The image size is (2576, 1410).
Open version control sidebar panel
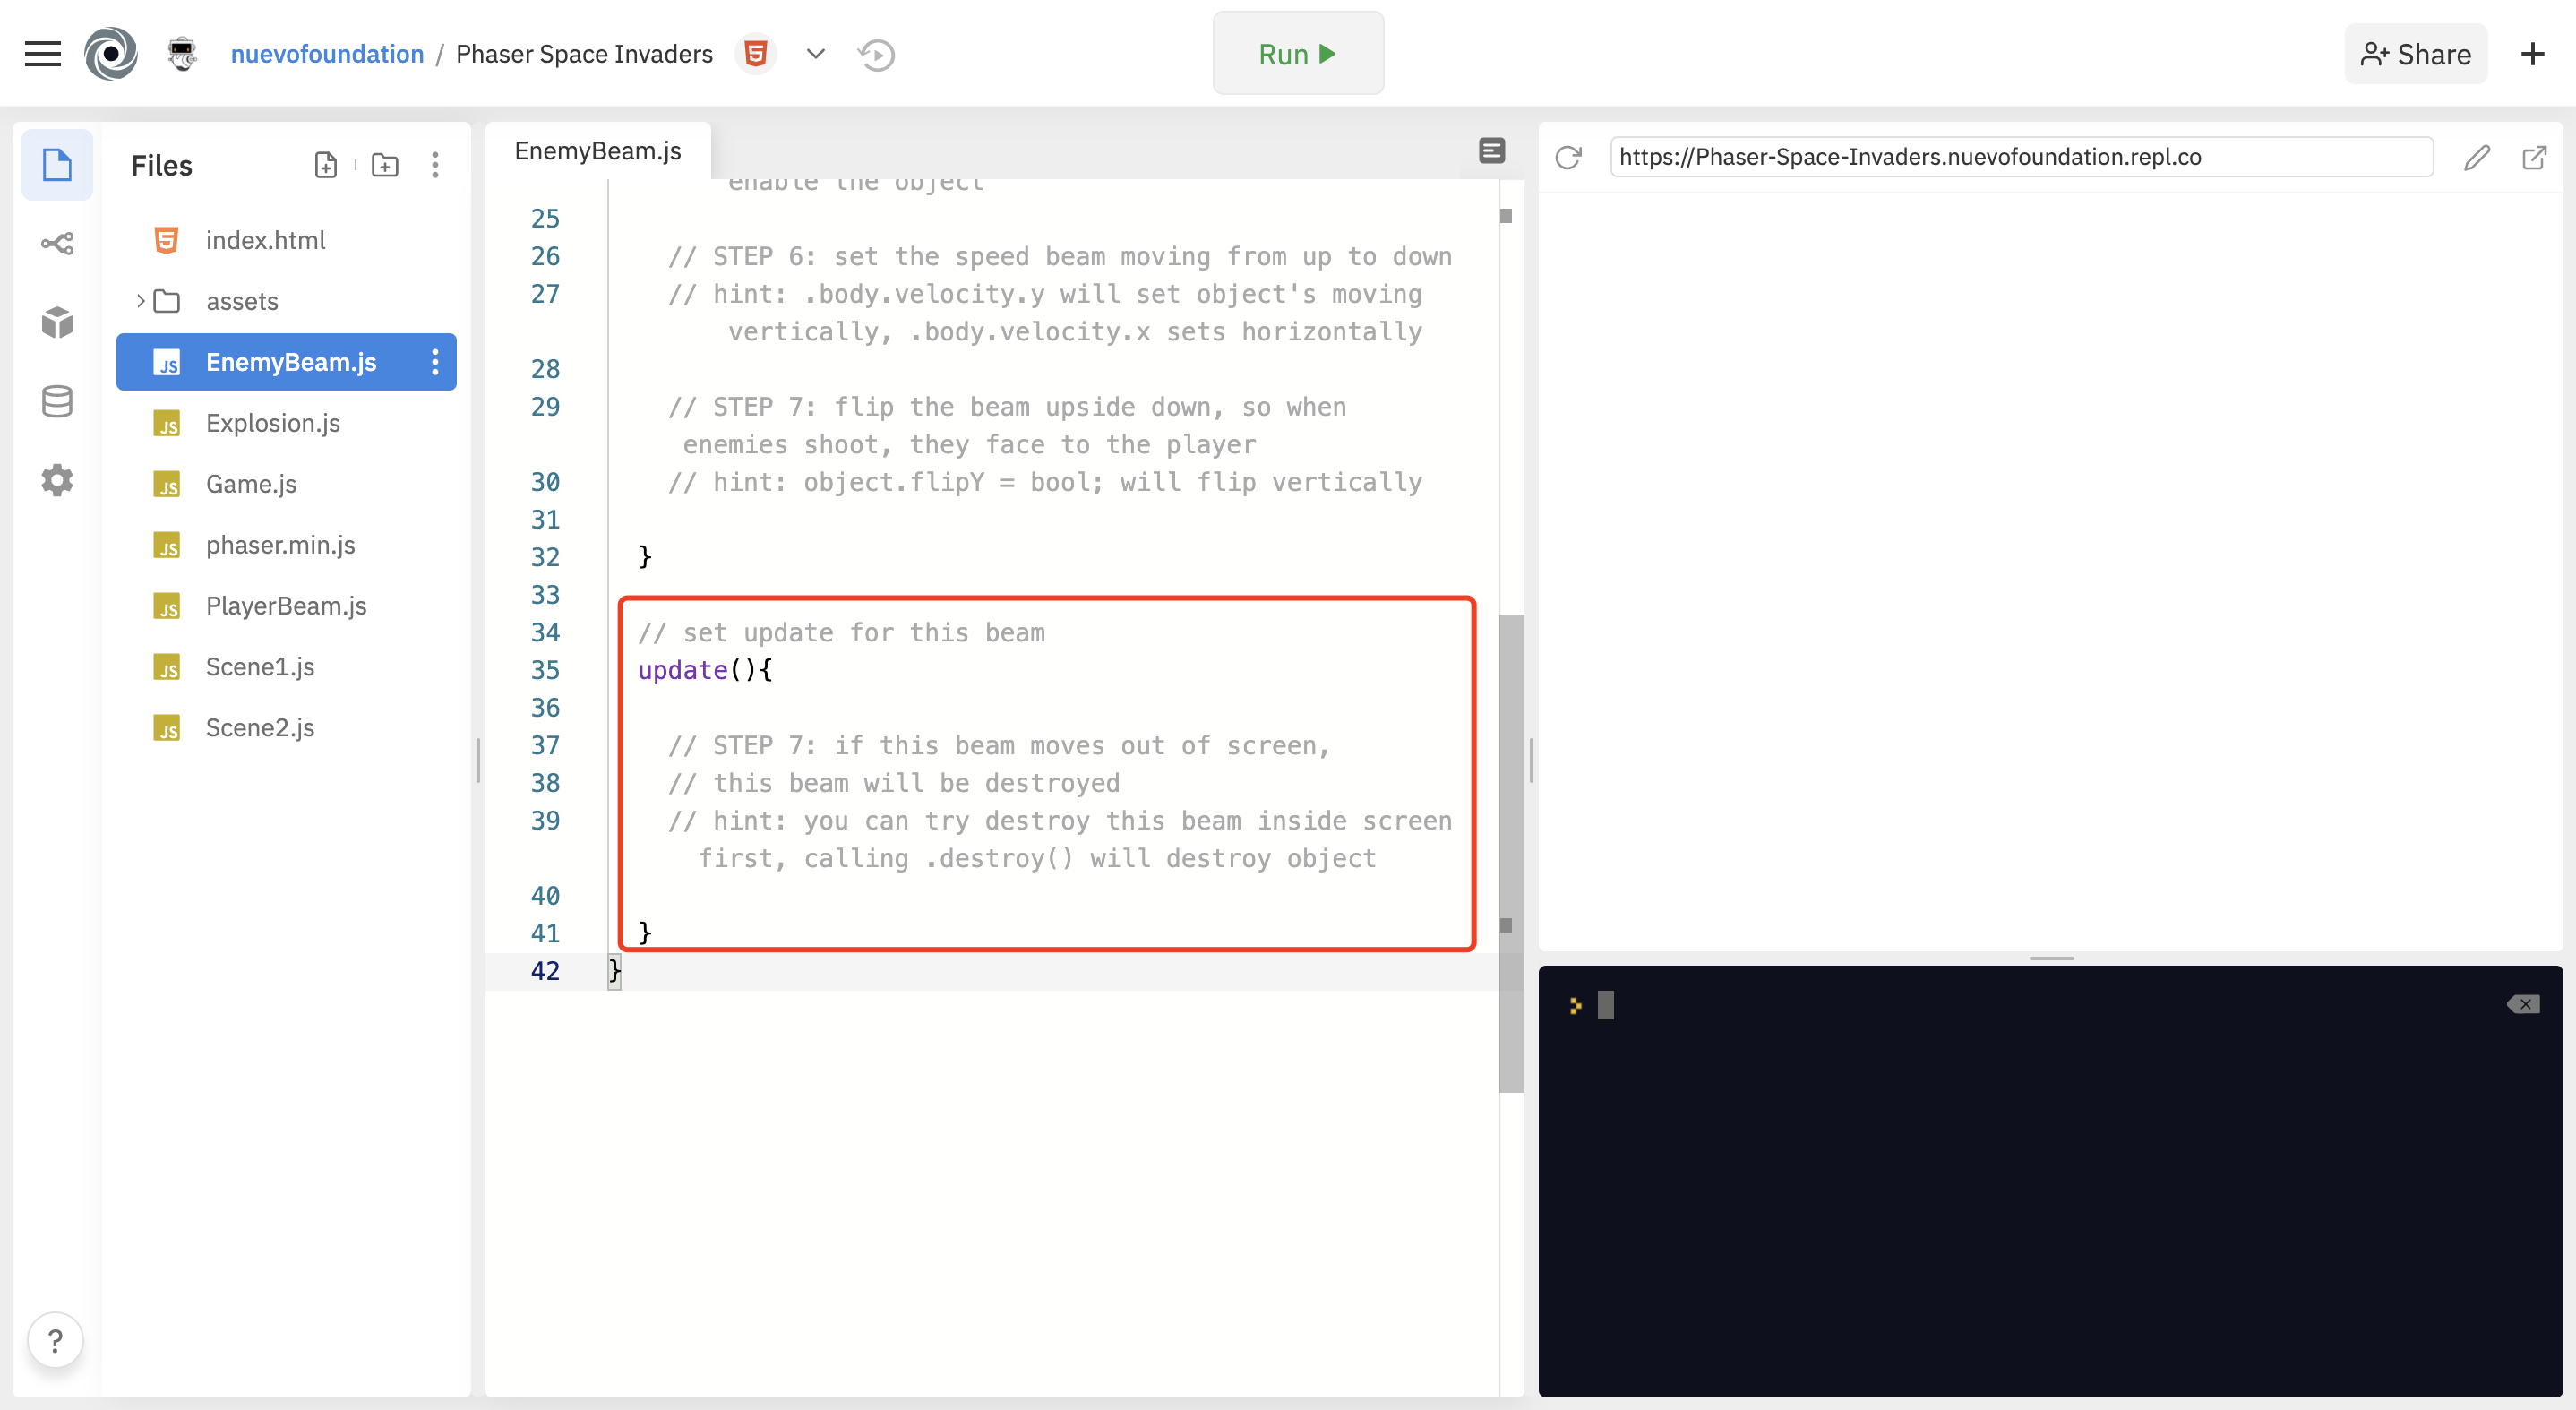57,243
